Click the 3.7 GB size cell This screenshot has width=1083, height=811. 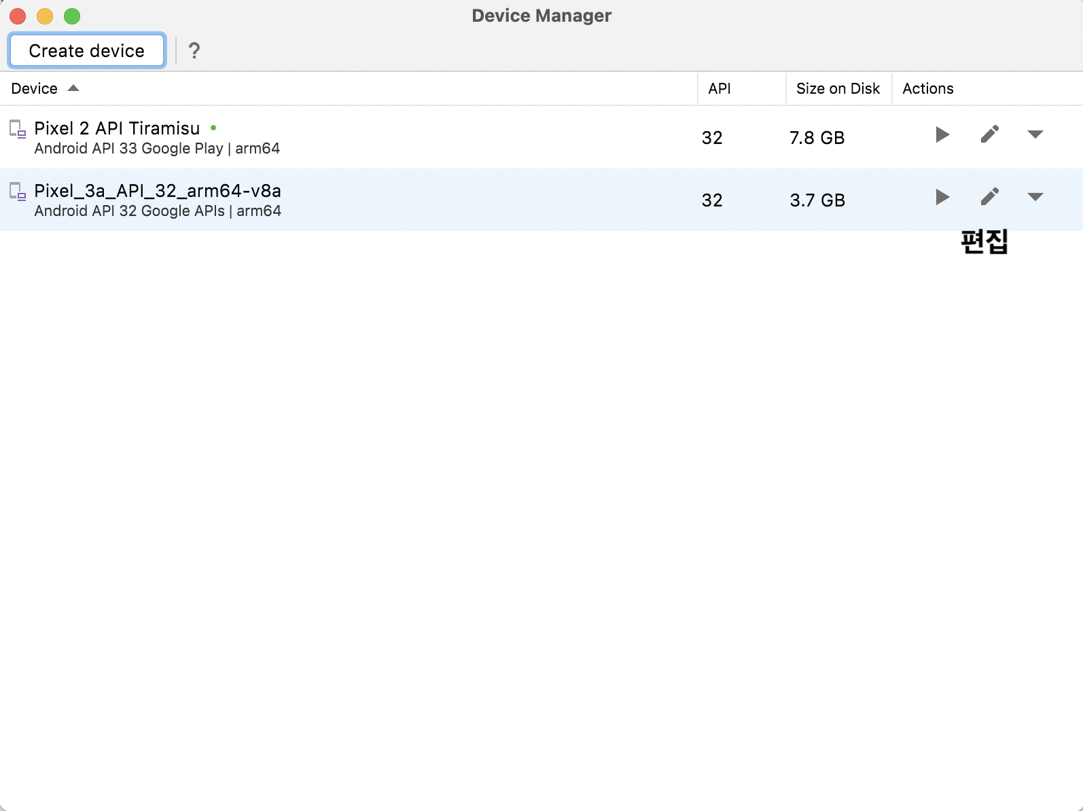[x=817, y=200]
